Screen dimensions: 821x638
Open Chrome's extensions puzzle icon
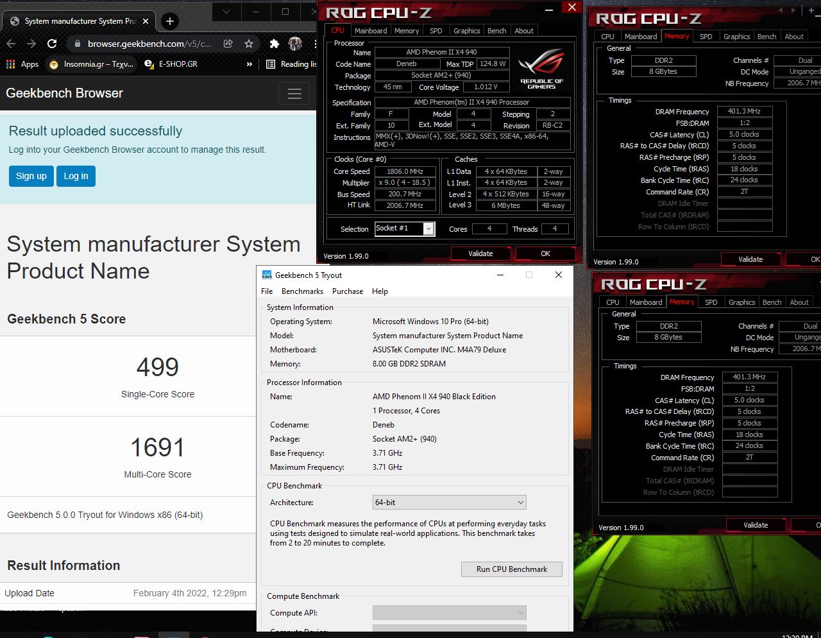pos(275,44)
